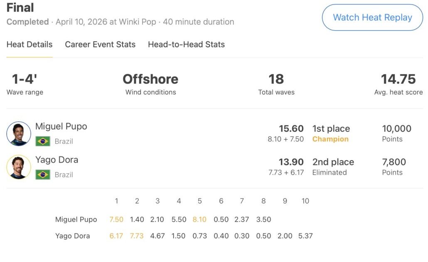Click Miguel Pupo's profile photo
Viewport: 428px width, 262px height.
19,133
